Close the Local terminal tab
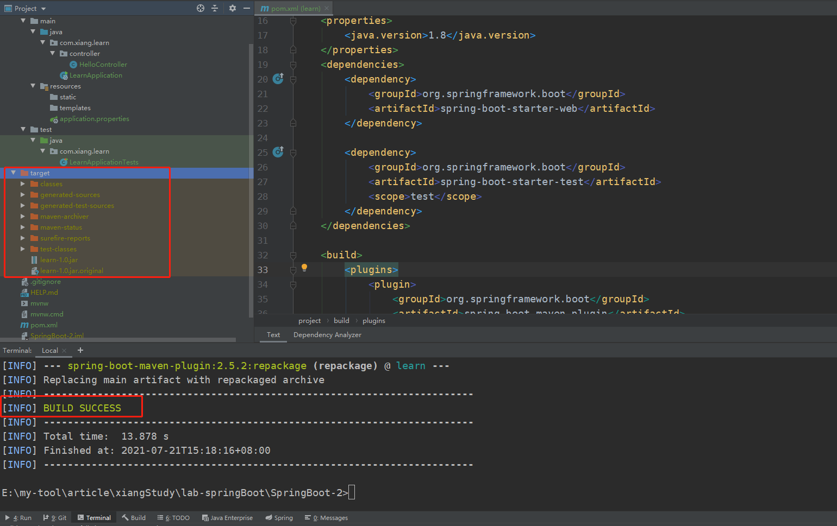This screenshot has width=837, height=526. pyautogui.click(x=64, y=351)
